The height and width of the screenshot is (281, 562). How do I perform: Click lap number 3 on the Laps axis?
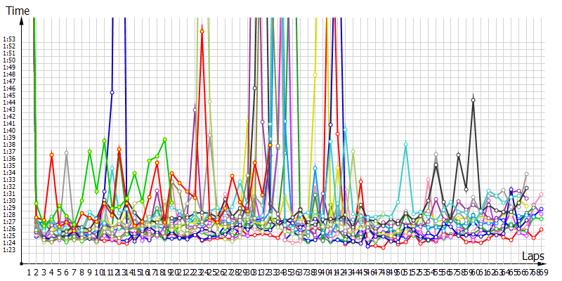(44, 273)
